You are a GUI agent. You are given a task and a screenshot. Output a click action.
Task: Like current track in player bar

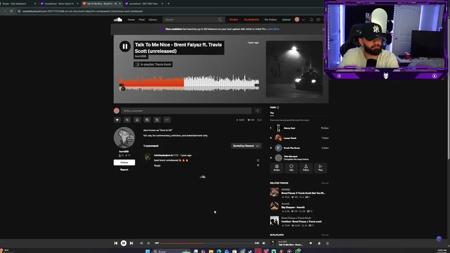[310, 243]
